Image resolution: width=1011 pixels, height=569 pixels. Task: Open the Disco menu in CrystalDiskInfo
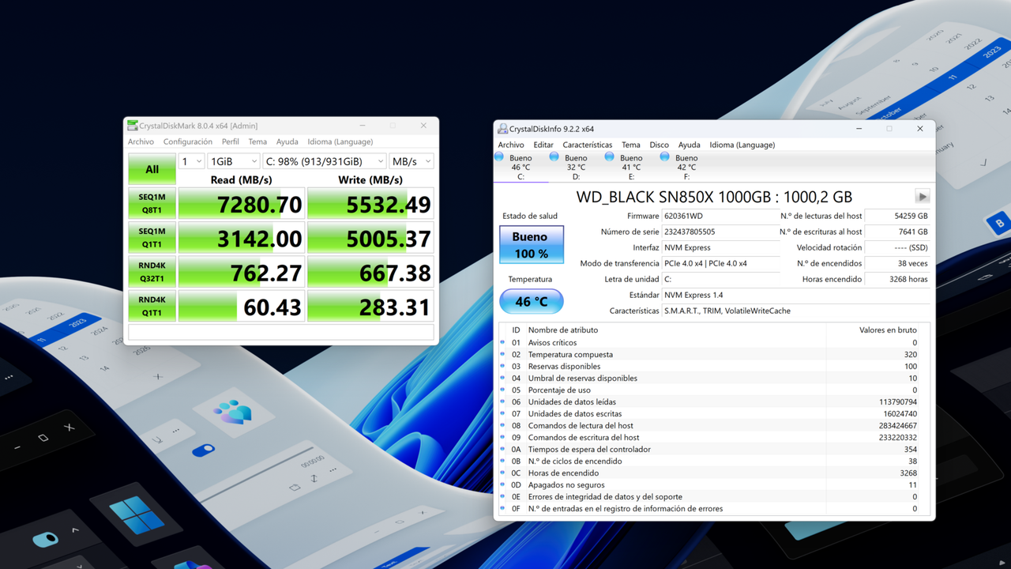pos(659,145)
